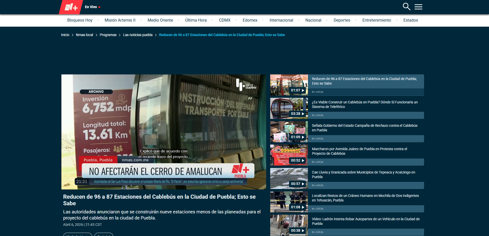Click the date 'Abril 6, 2026 | 21:43 CST'

point(83,225)
